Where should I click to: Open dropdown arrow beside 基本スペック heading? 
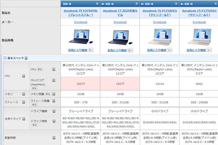[x=26, y=58]
